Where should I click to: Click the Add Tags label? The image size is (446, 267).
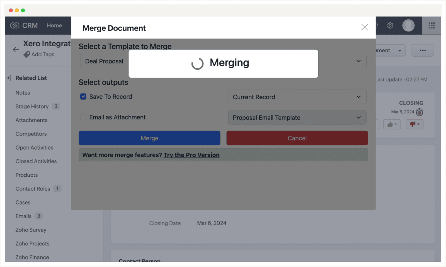tap(43, 54)
